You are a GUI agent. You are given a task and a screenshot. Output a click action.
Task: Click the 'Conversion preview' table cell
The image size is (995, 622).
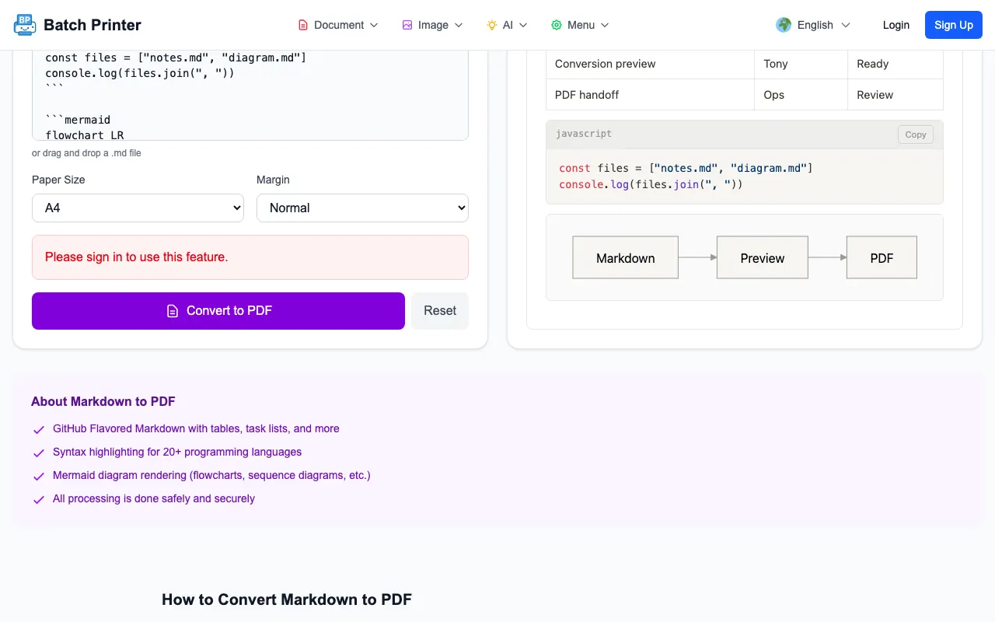(x=650, y=64)
